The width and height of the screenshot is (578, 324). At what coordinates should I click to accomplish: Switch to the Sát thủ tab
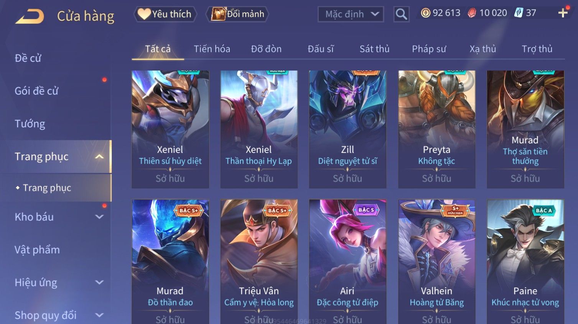(374, 49)
